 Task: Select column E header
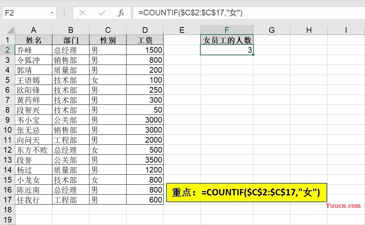(x=182, y=30)
